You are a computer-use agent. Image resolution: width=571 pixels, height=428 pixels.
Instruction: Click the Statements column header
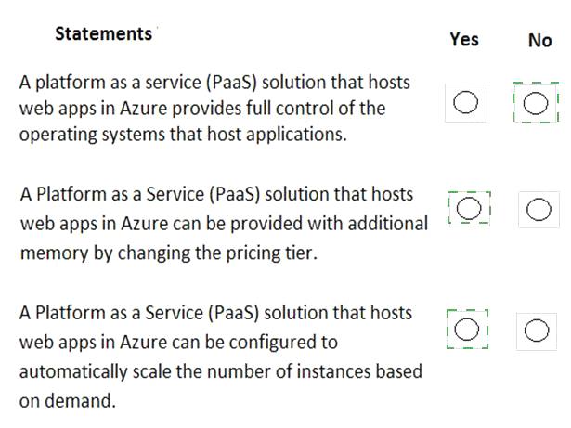103,33
